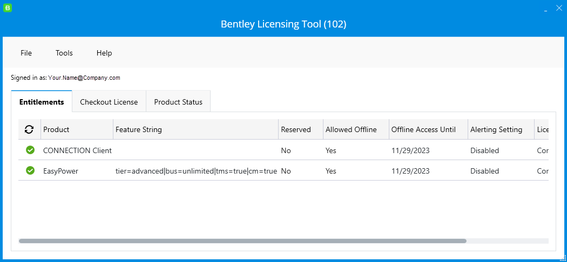Viewport: 567px width, 262px height.
Task: Click 11/29/2023 date in EasyPower row
Action: 410,171
